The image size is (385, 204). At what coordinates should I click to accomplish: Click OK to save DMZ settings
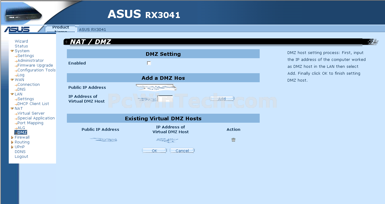click(154, 151)
